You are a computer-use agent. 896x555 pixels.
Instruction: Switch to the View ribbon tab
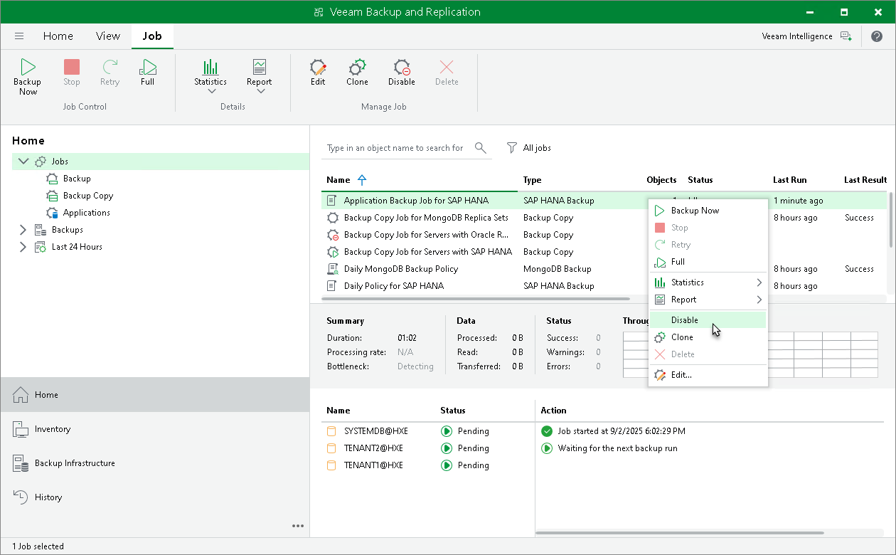tap(107, 36)
